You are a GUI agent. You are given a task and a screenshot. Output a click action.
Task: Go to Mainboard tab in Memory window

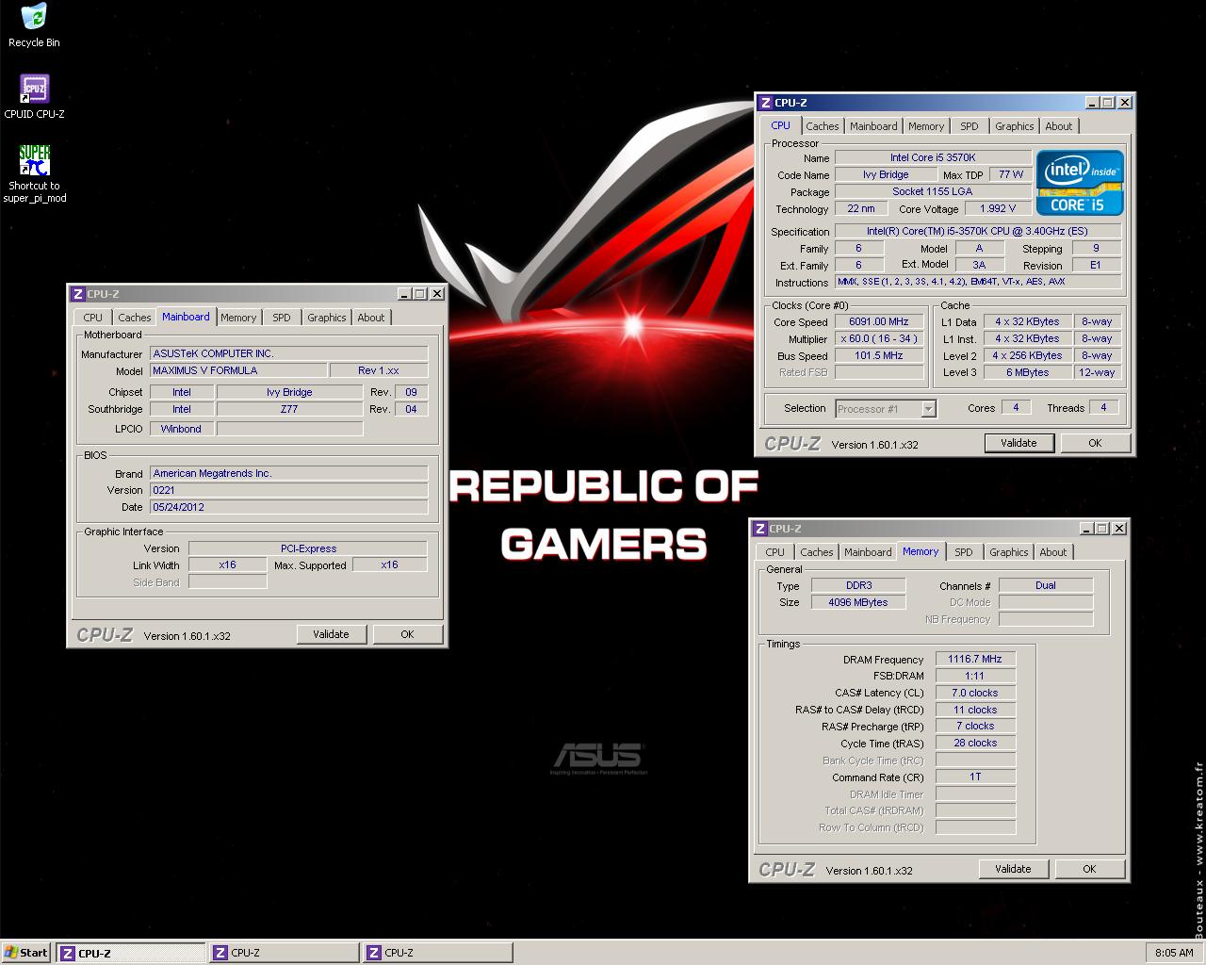(868, 552)
